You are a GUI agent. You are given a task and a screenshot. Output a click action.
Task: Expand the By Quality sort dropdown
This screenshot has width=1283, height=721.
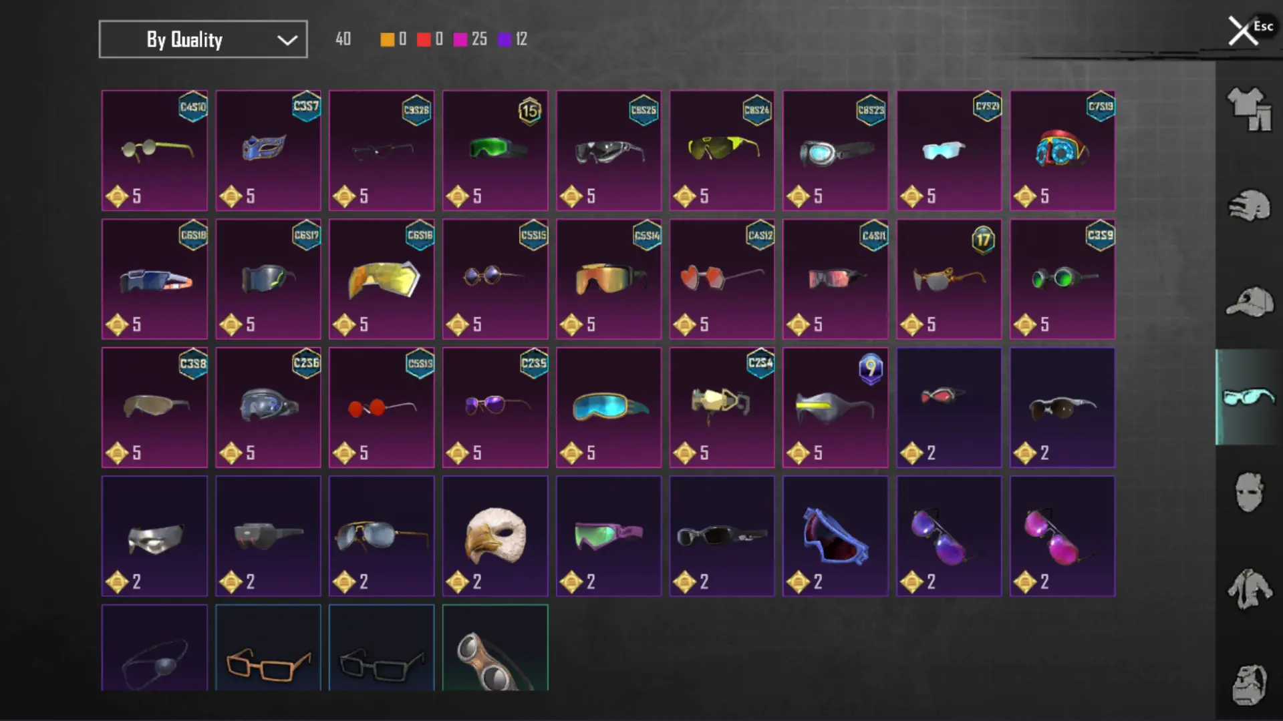tap(203, 39)
